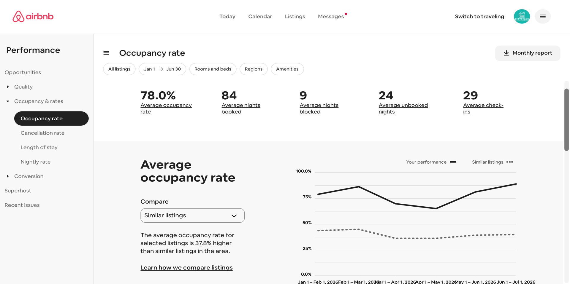Click the Occupancy & rates sidebar label

pyautogui.click(x=39, y=101)
